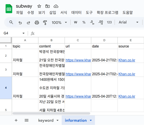
Task: Open the menu search magnifier
Action: pyautogui.click(x=11, y=22)
